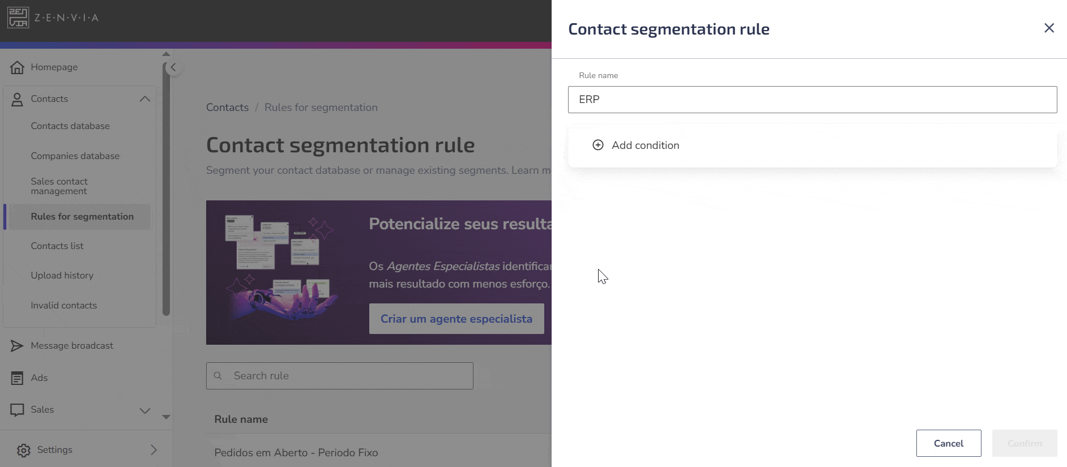Open Contacts database menu item

click(x=70, y=126)
